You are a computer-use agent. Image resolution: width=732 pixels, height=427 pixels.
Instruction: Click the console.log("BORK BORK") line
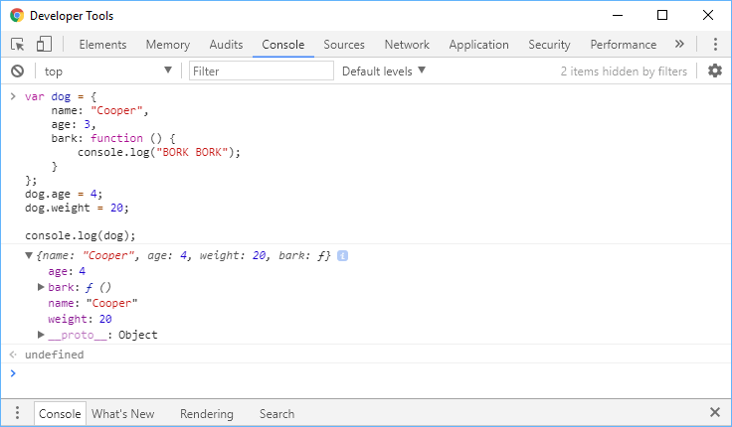[x=159, y=152]
